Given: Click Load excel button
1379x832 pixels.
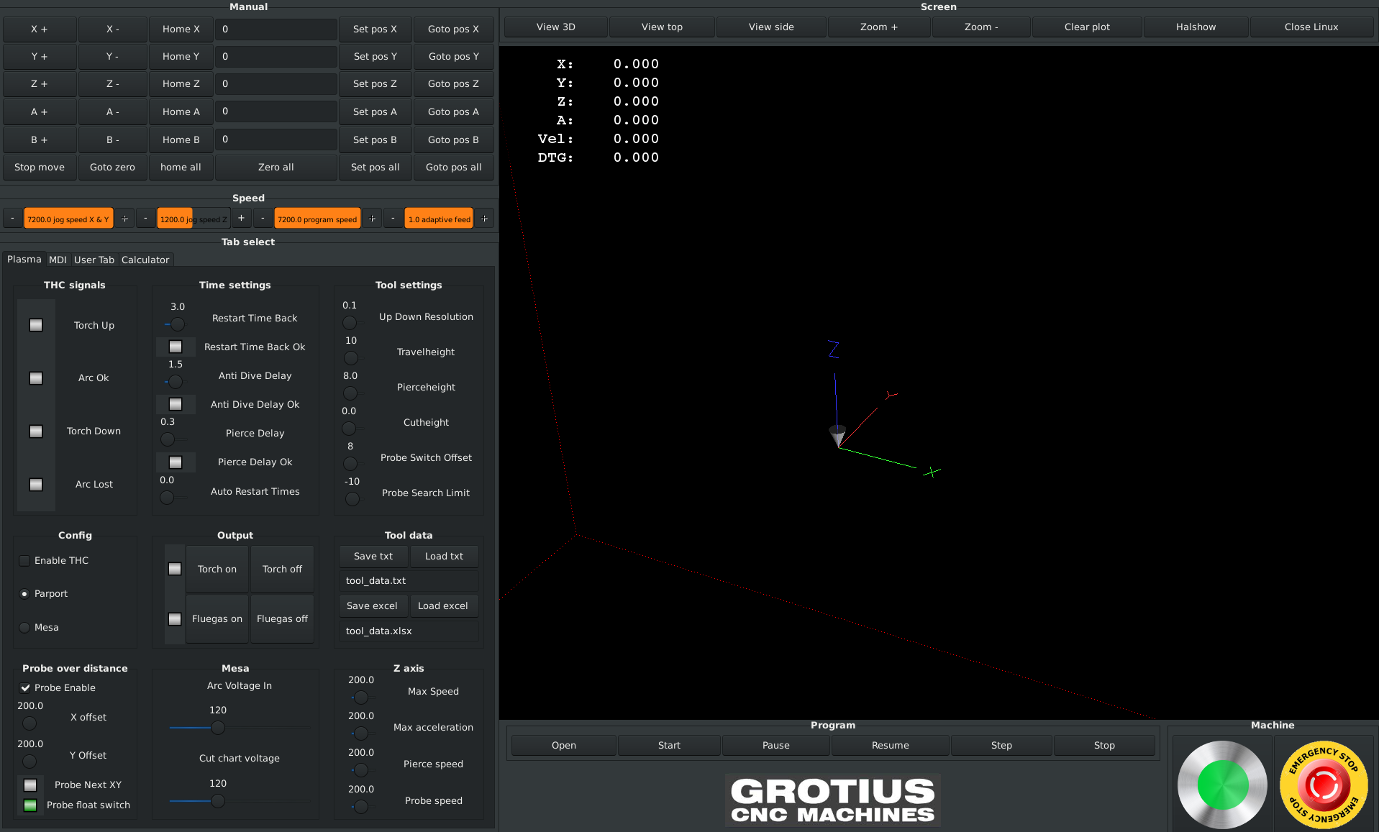Looking at the screenshot, I should 443,606.
